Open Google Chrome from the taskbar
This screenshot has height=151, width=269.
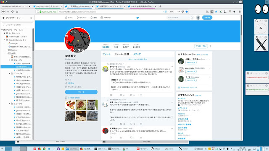pyautogui.click(x=44, y=149)
